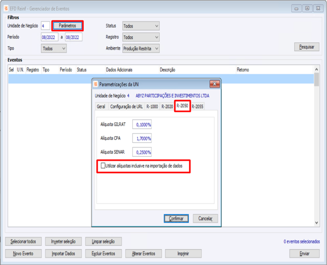The width and height of the screenshot is (327, 265).
Task: Click the Parametrizações da UN dialog title icon
Action: (96, 84)
